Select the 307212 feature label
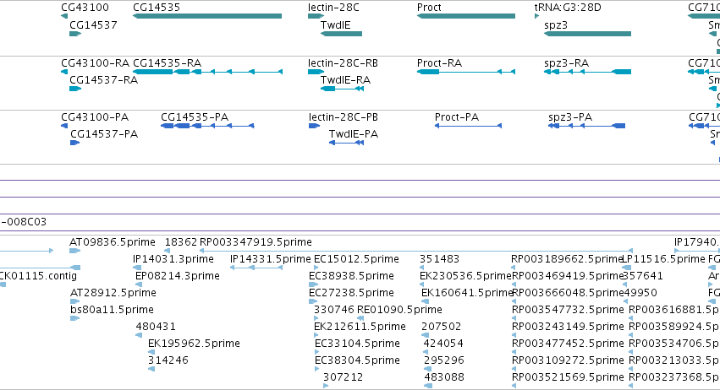The image size is (720, 390). pos(343,376)
